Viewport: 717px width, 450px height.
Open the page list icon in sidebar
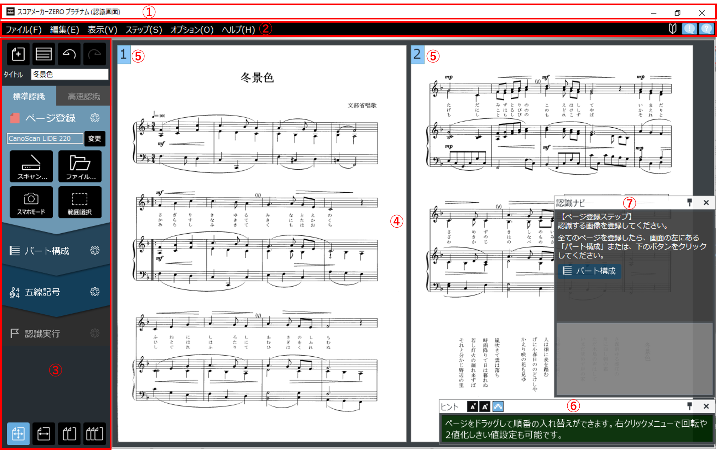(x=44, y=54)
